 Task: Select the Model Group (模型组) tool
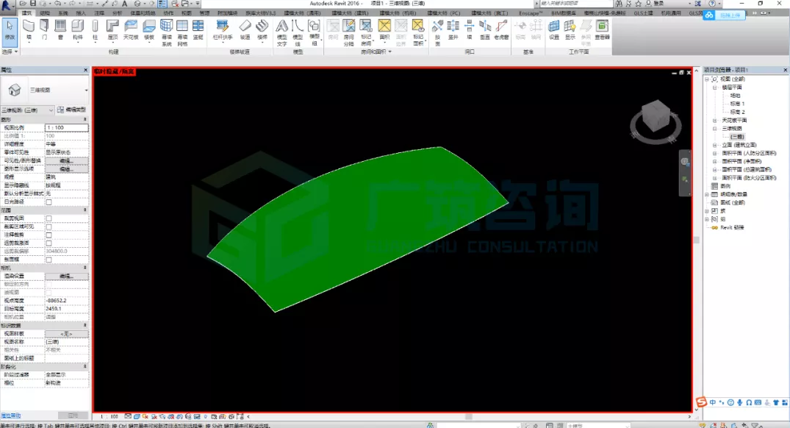314,33
